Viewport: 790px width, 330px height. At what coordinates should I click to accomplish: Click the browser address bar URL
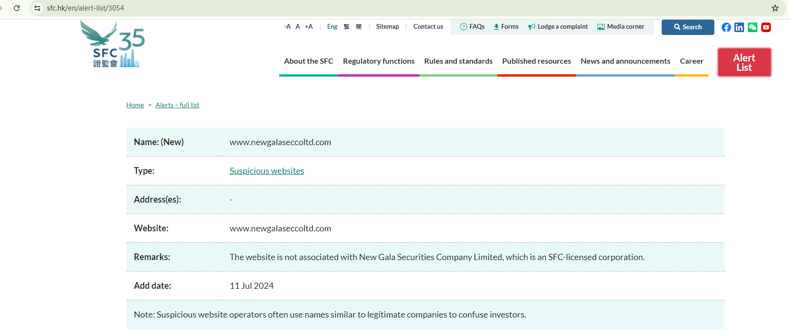point(85,8)
